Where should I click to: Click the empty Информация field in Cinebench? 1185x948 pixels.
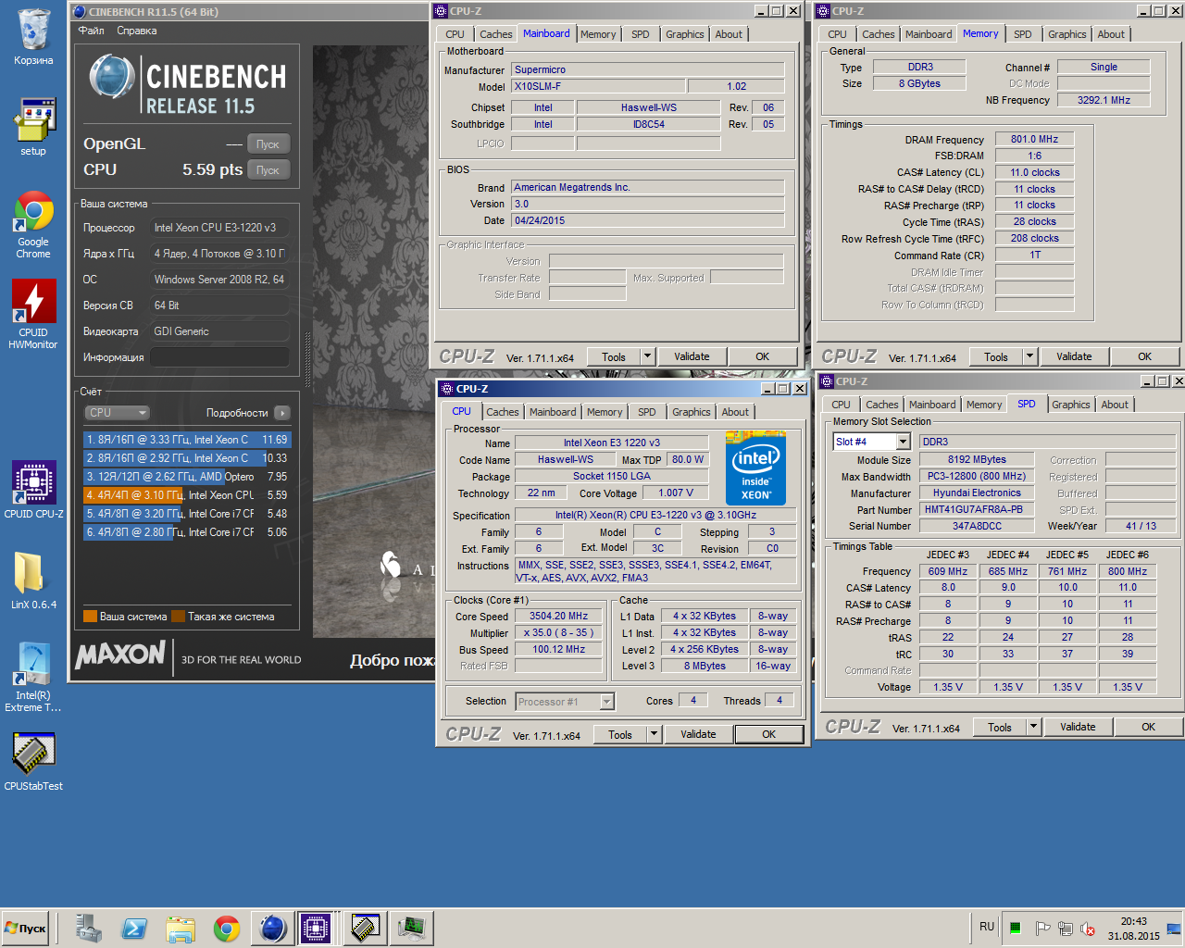pos(219,357)
